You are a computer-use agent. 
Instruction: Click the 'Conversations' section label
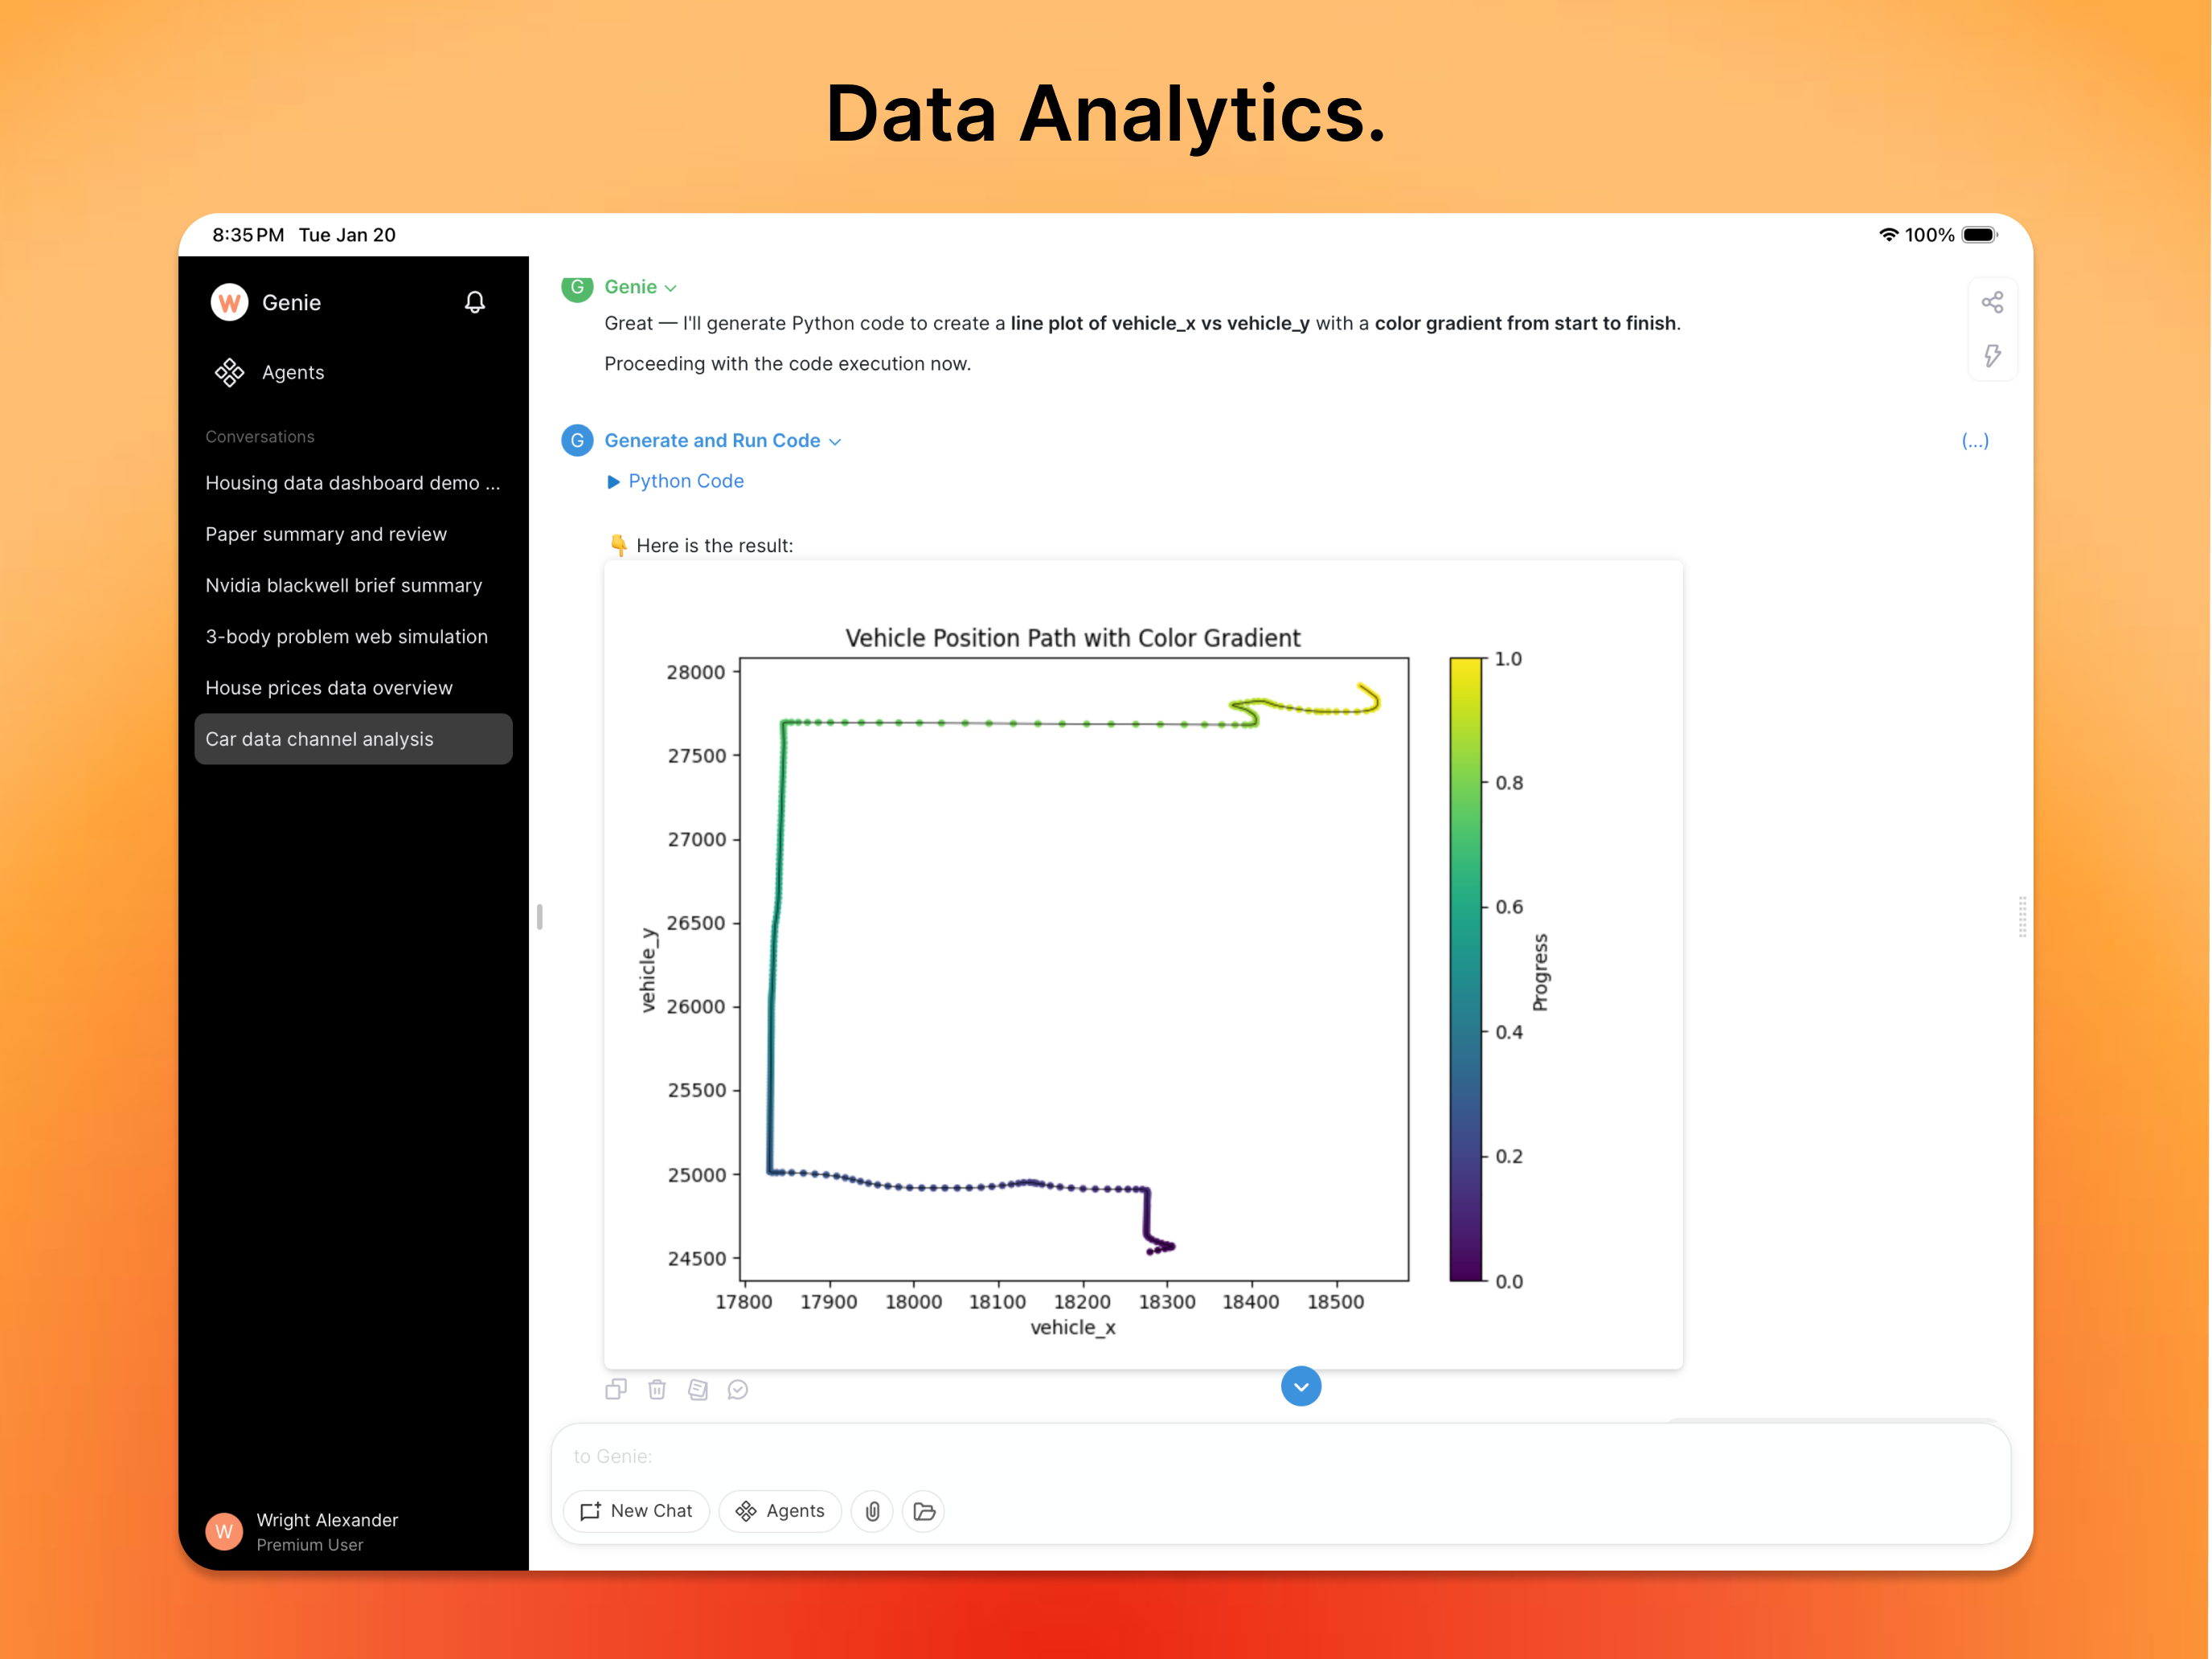(x=260, y=437)
